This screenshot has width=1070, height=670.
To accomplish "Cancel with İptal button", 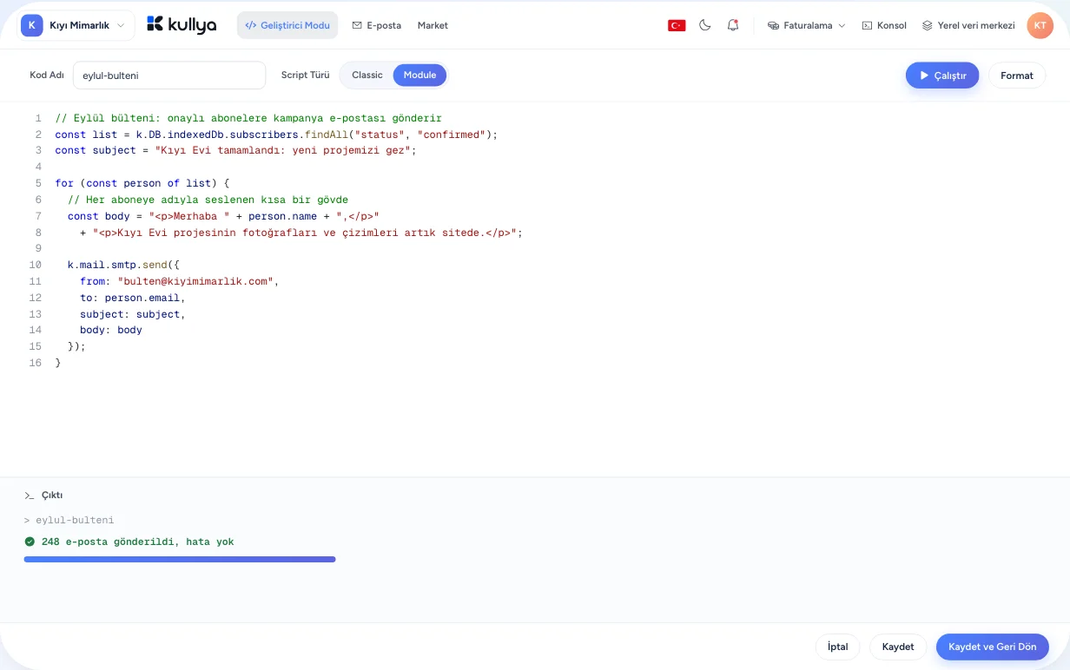I will click(838, 647).
